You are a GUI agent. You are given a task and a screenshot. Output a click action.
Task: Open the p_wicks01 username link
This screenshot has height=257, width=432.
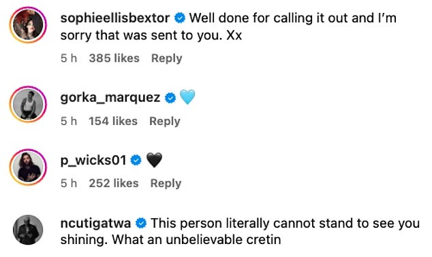pos(93,160)
